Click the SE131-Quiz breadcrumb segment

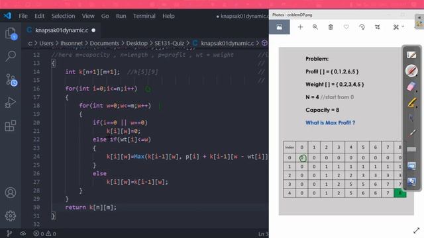click(x=170, y=43)
